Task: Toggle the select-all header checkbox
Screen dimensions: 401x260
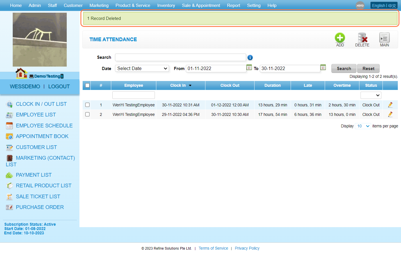Action: (87, 85)
